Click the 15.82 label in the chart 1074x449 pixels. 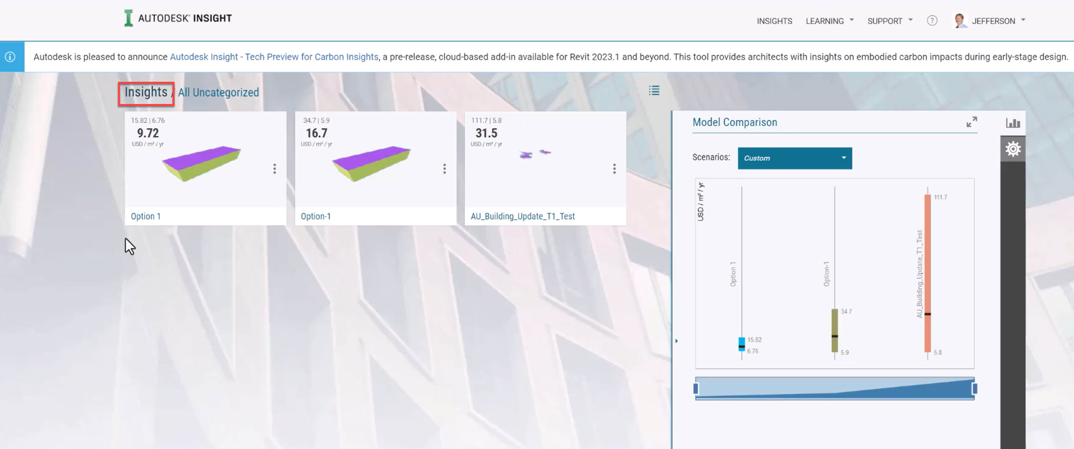tap(754, 340)
